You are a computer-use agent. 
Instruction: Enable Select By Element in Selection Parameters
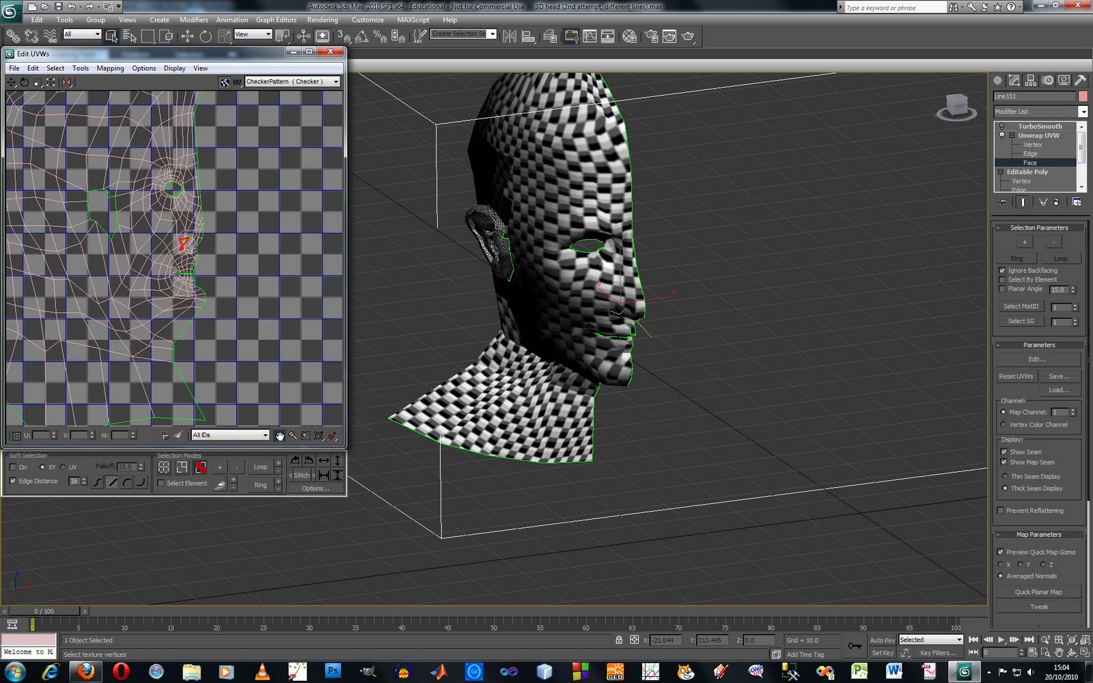(1001, 279)
